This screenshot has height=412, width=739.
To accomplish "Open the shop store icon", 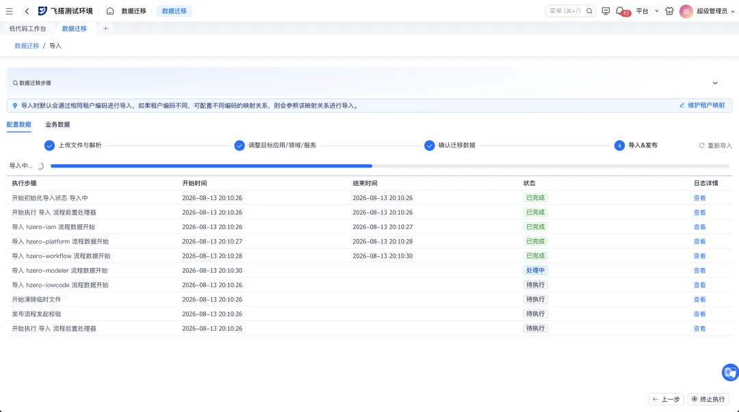I will [669, 11].
